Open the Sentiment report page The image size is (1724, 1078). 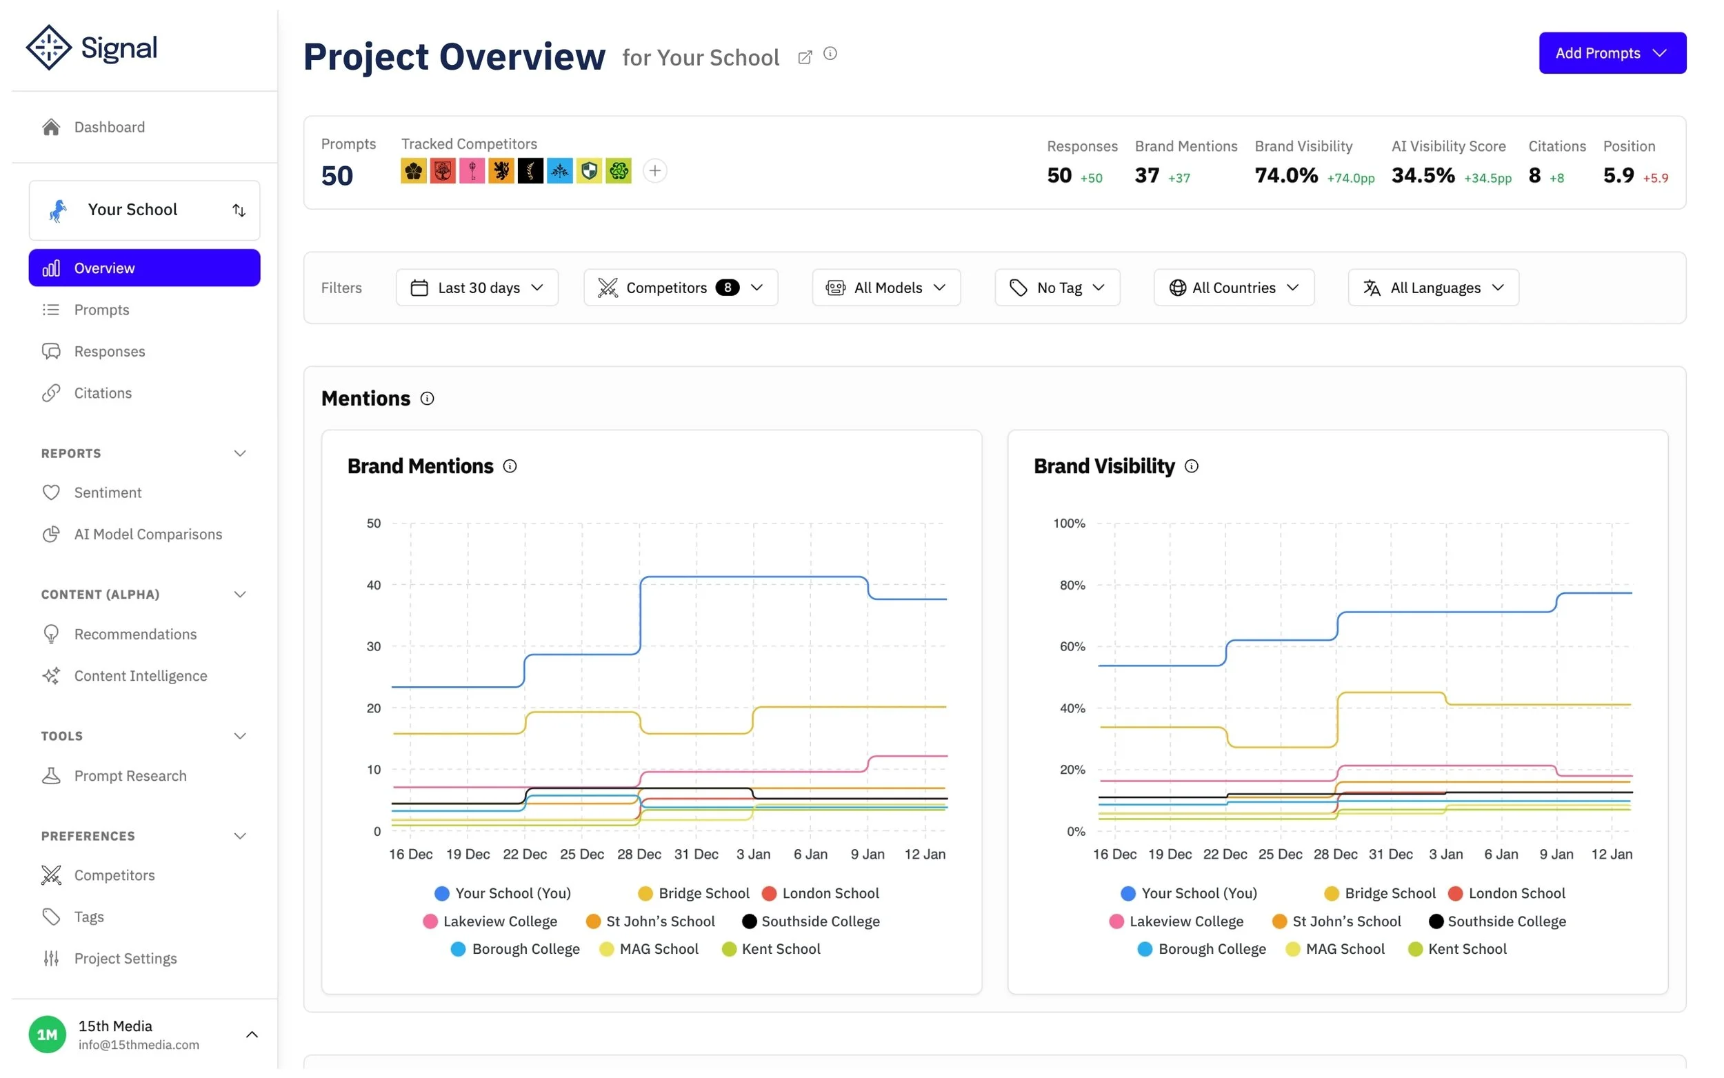(108, 492)
